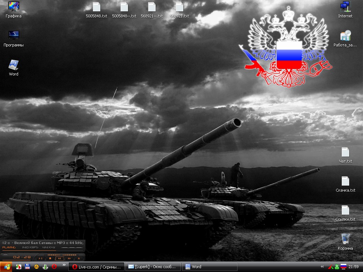Click the Opera quick launch icon
Viewport: 363px width, 272px height.
coord(54,267)
